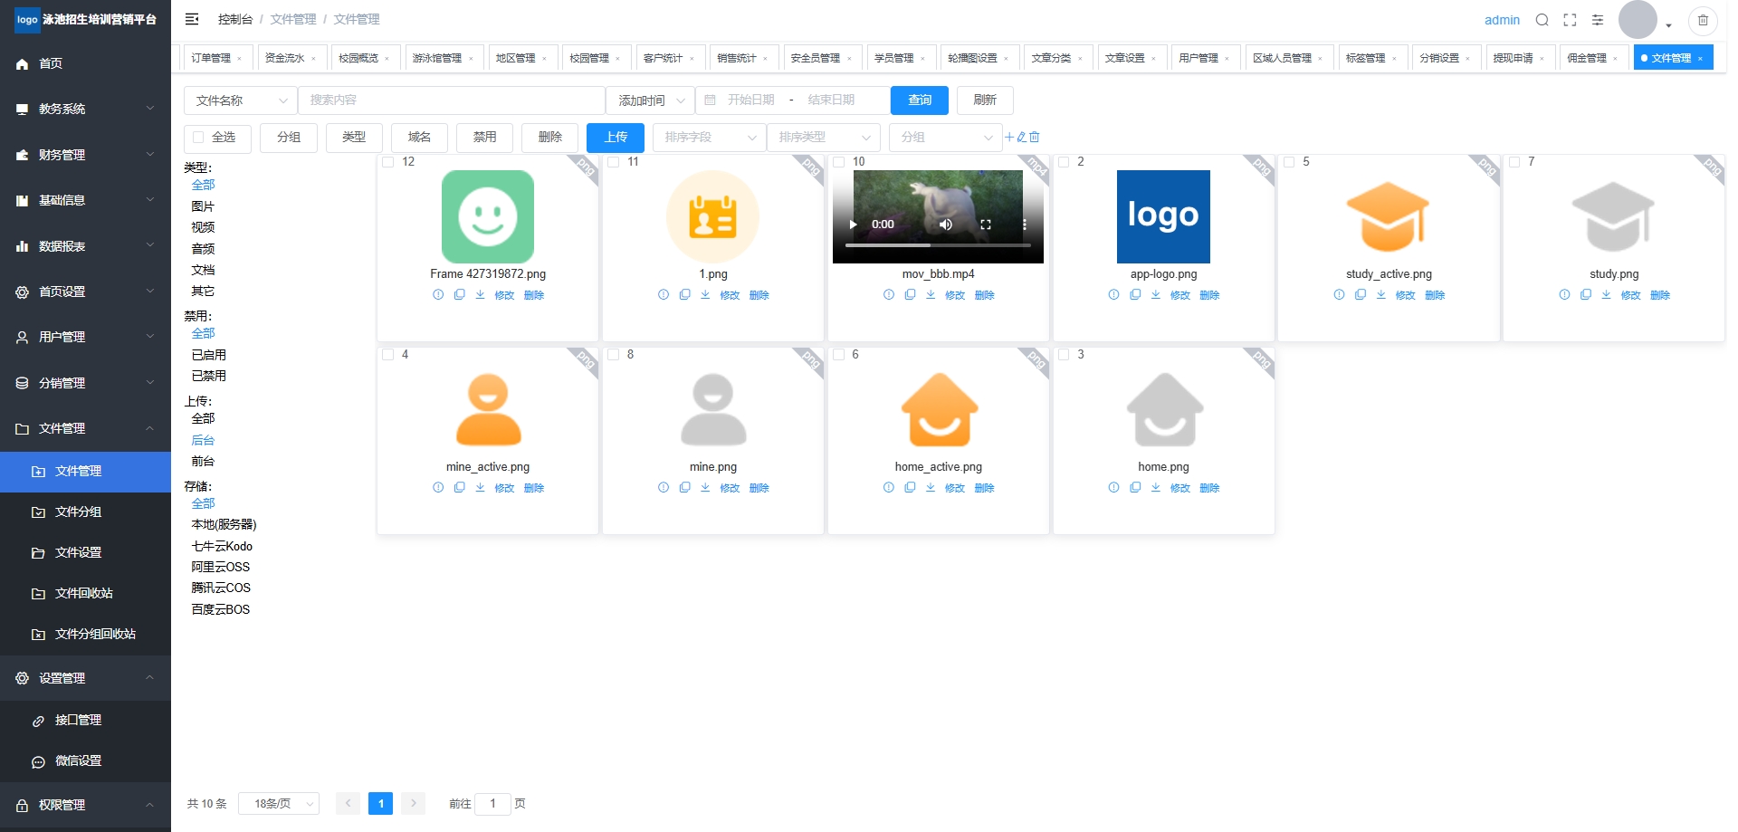This screenshot has height=832, width=1738.
Task: Copy link of Frame 427319872.png
Action: [x=460, y=295]
